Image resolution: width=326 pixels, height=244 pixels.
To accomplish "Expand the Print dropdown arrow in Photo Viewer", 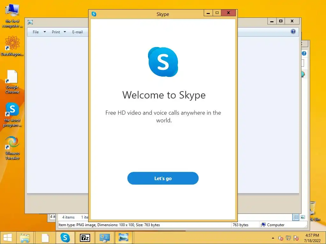I will (65, 32).
